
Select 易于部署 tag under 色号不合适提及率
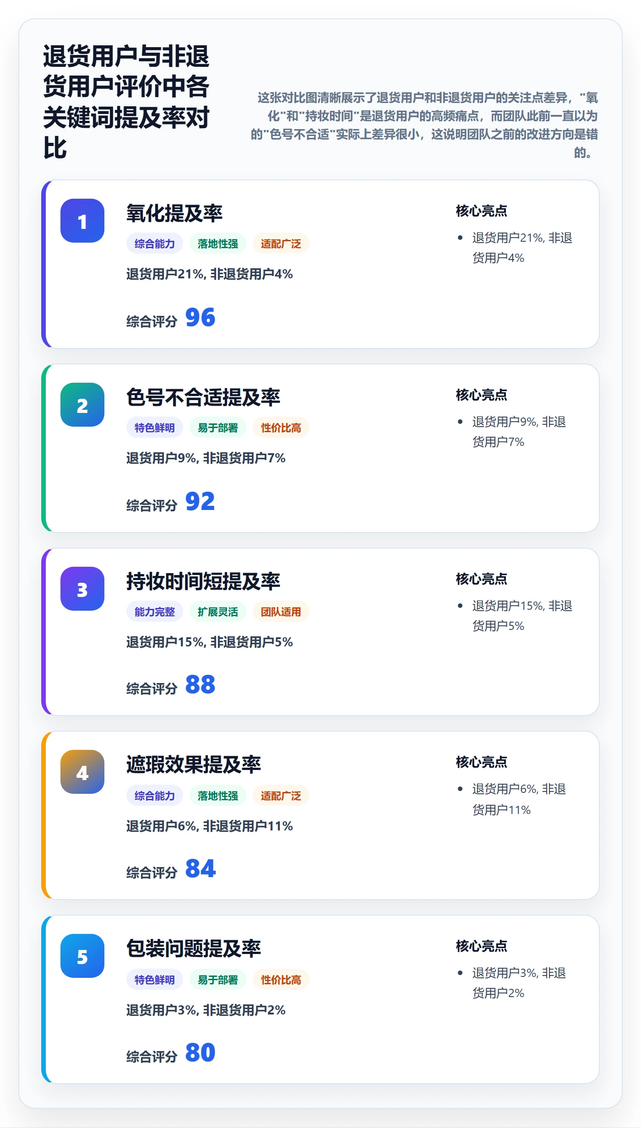click(218, 428)
